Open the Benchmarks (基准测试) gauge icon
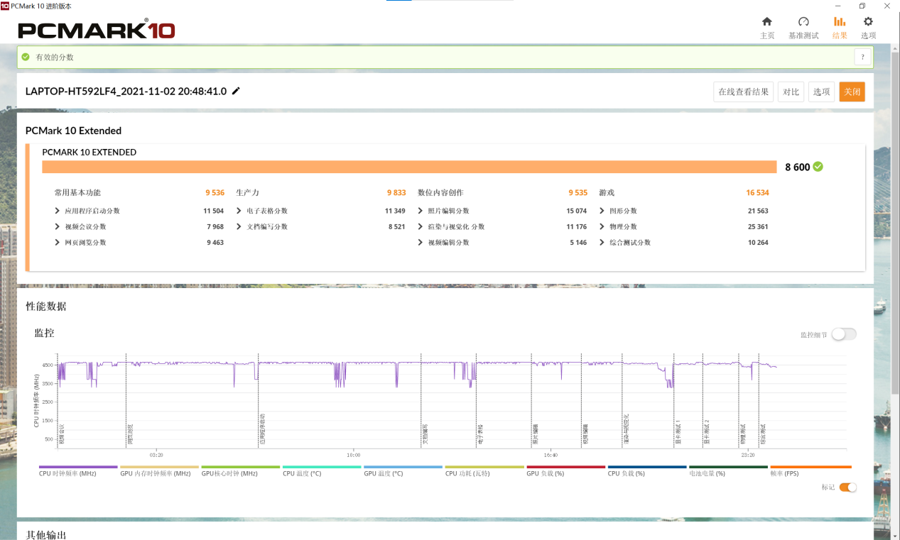900x540 pixels. tap(803, 22)
